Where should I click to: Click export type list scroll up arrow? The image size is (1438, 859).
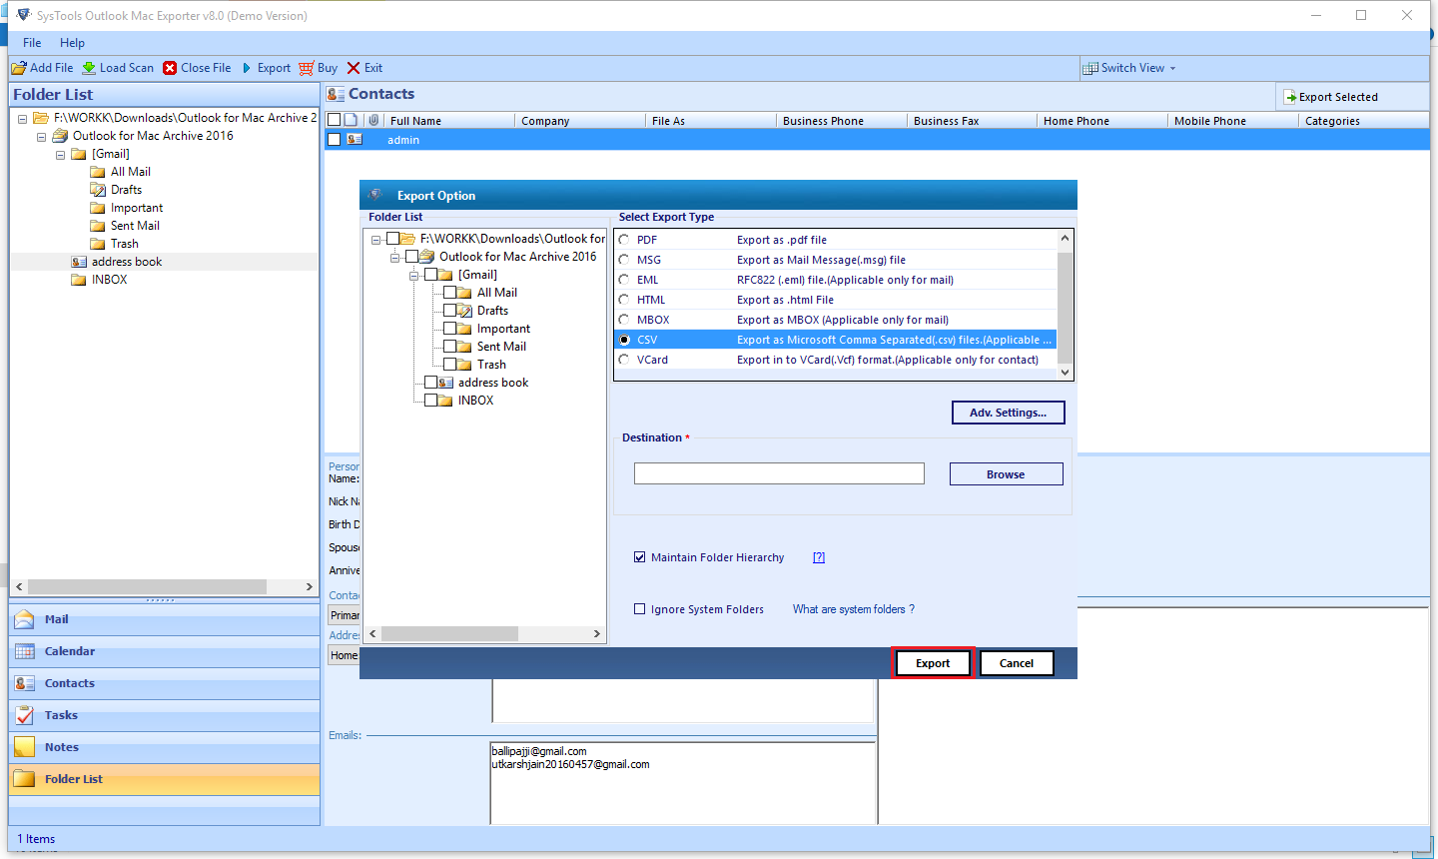1065,238
